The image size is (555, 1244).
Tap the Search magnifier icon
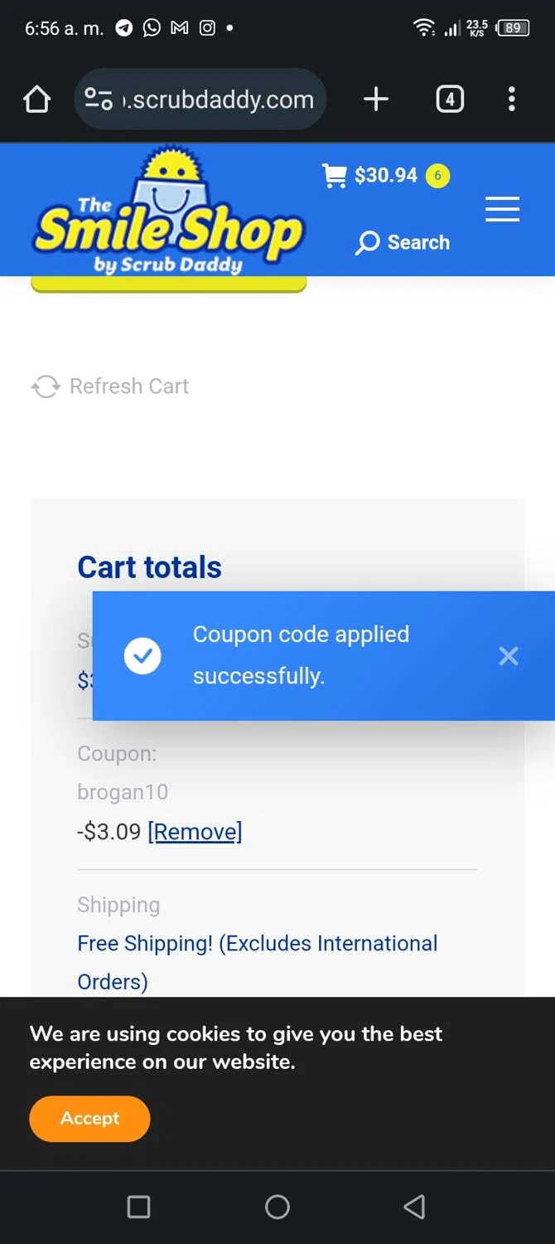[367, 243]
